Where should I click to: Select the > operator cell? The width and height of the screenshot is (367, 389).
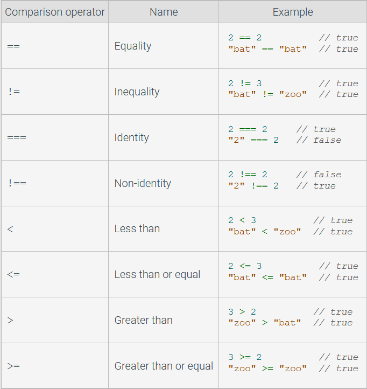55,320
